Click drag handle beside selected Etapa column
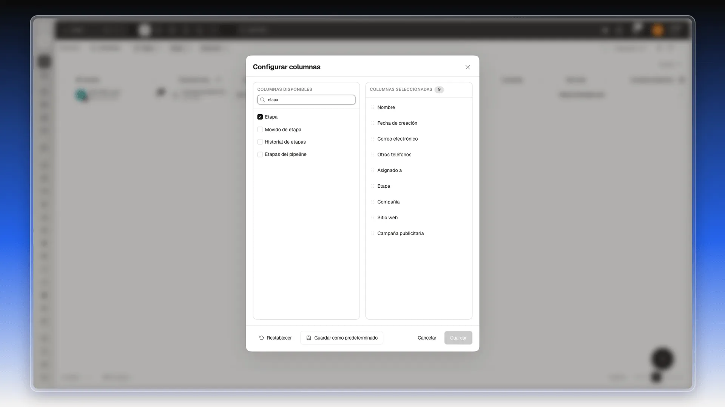 point(373,186)
